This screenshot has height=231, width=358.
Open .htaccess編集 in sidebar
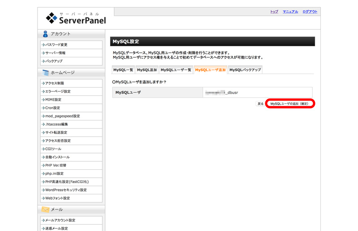(71, 124)
